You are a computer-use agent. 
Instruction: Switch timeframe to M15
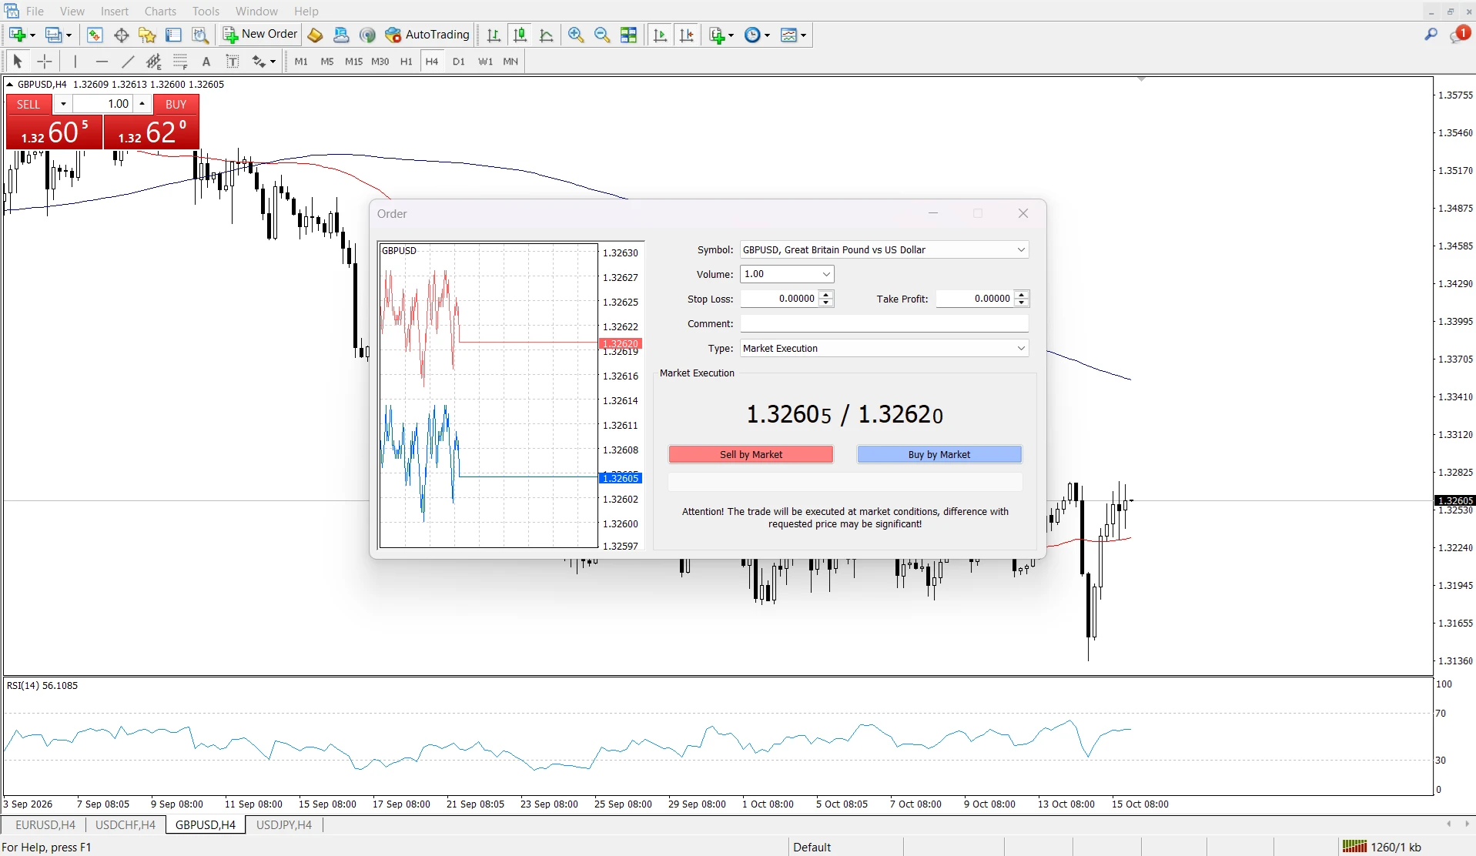pyautogui.click(x=353, y=62)
